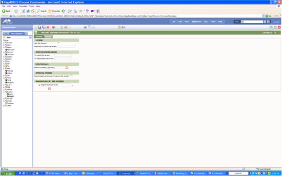Click the IE History icon

pos(63,11)
